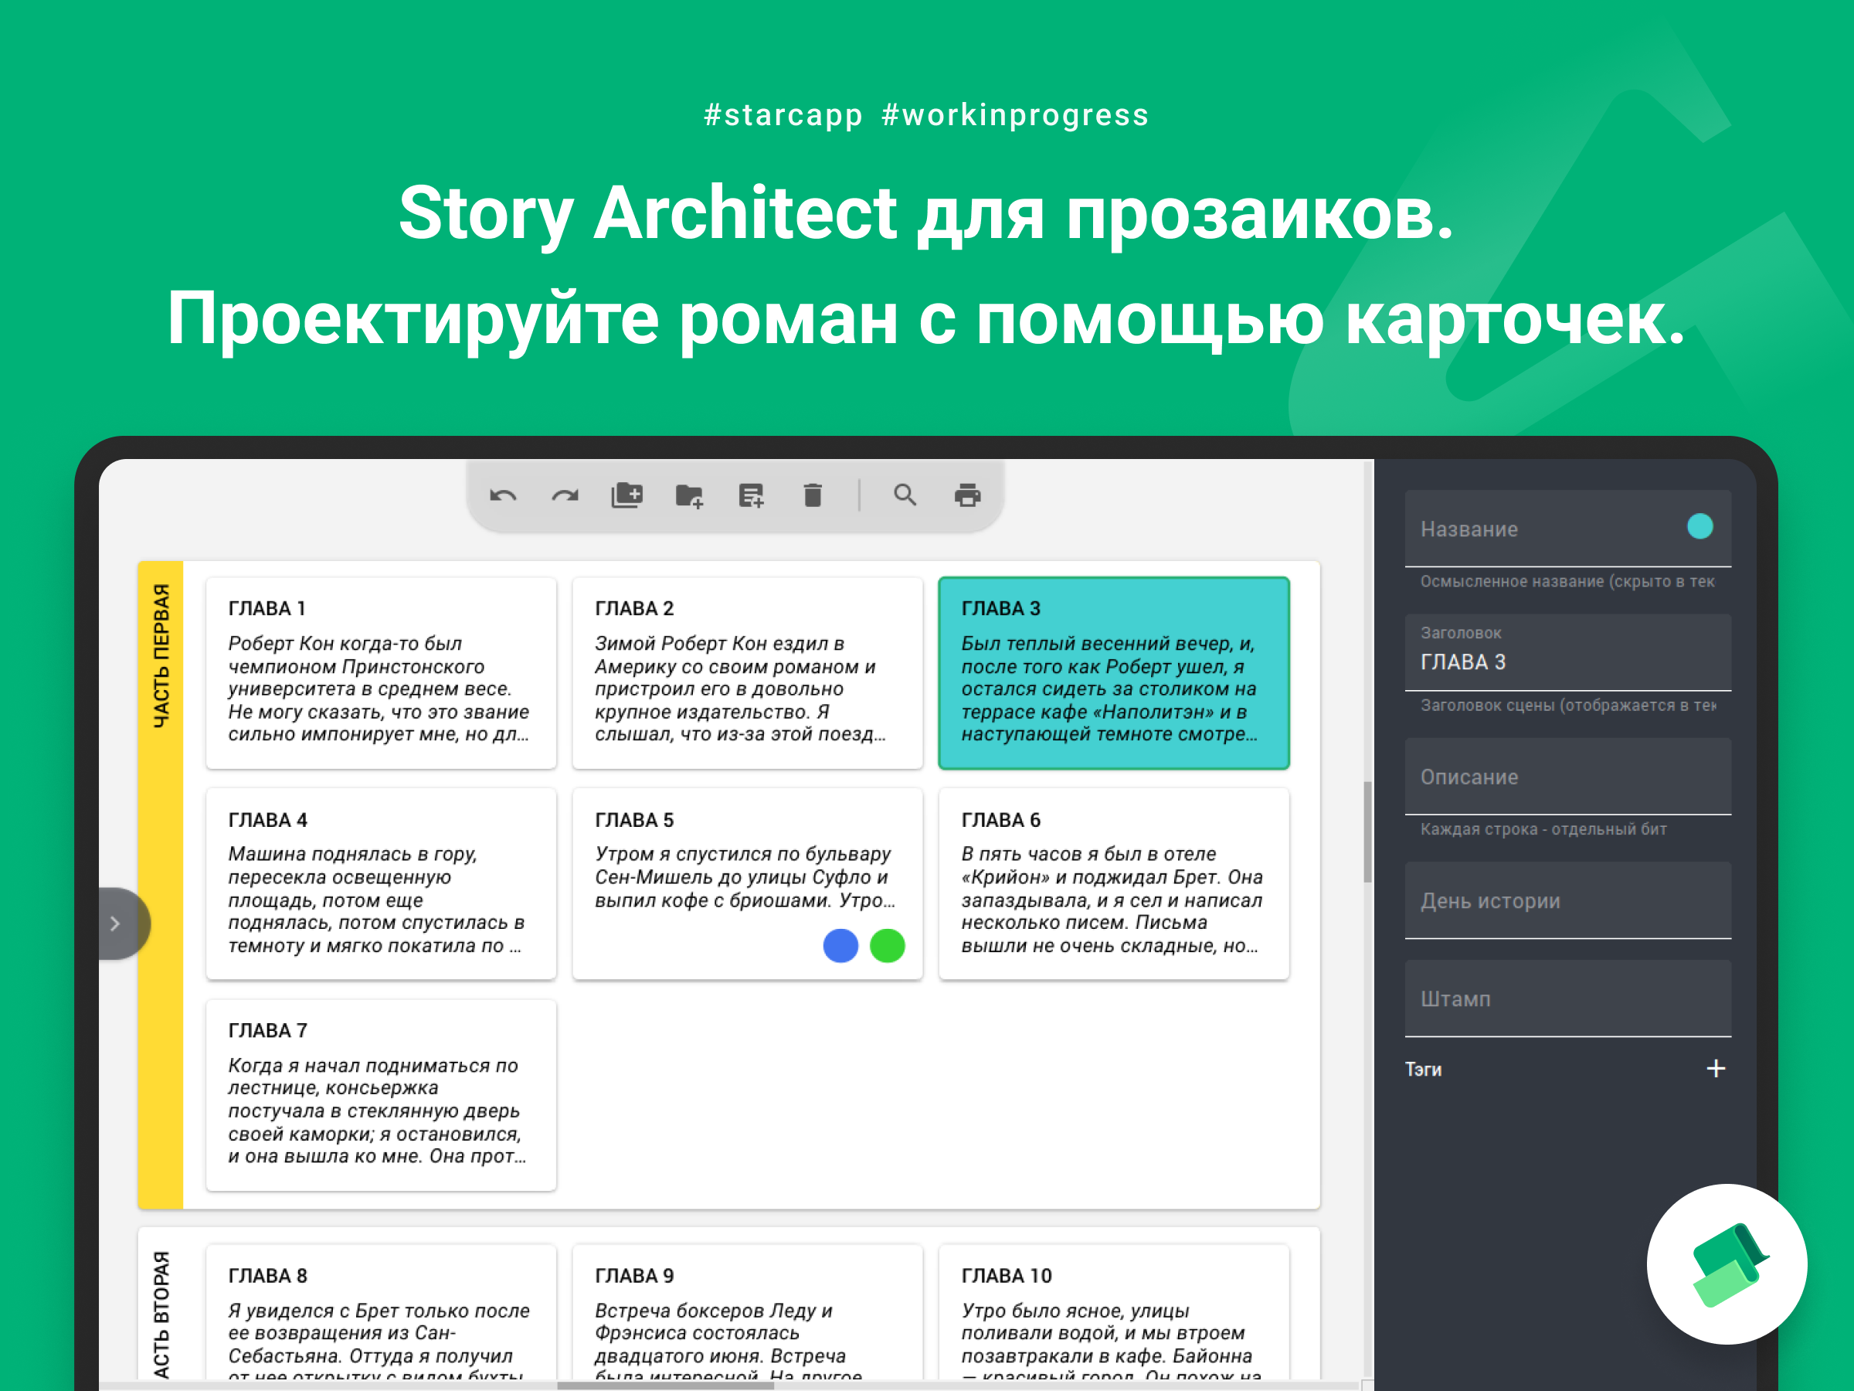Add a tag with the plus icon next to Тэги
The height and width of the screenshot is (1391, 1854).
[1716, 1068]
